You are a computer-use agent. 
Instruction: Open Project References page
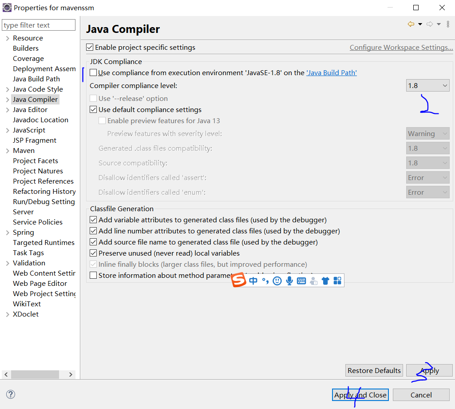tap(43, 181)
